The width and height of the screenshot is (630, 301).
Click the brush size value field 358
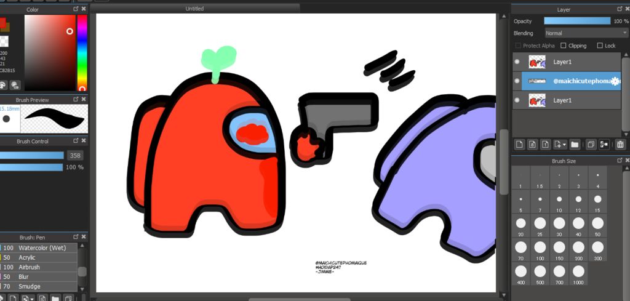tap(75, 156)
